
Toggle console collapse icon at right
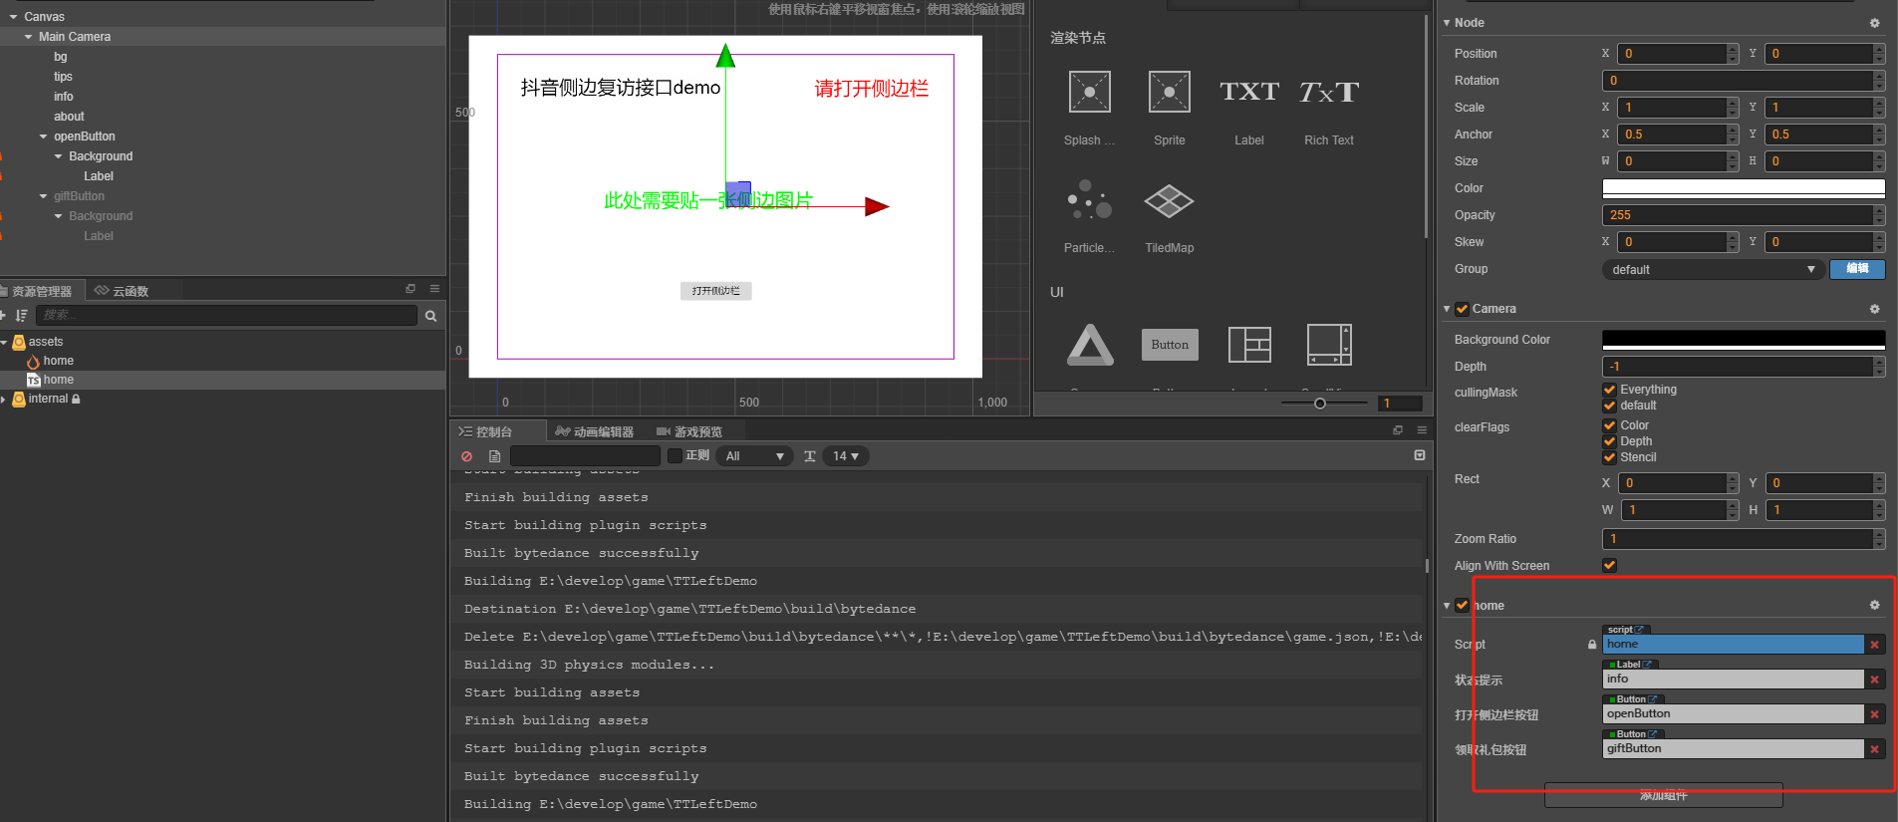(1420, 455)
